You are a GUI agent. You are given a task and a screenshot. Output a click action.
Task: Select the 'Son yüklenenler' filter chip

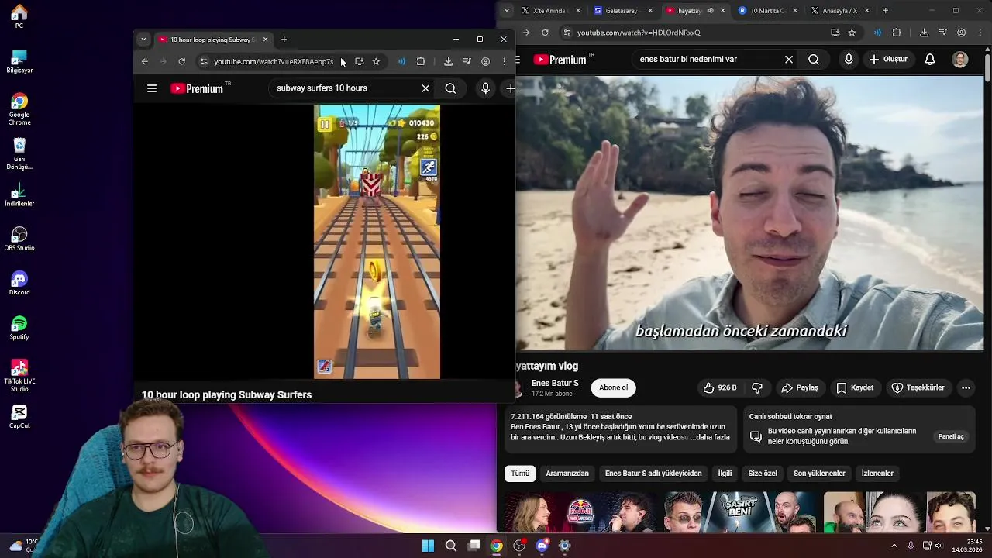coord(819,474)
